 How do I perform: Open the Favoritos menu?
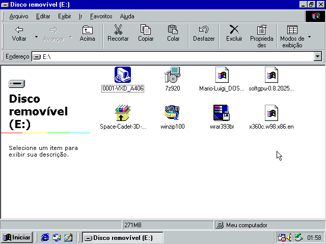click(x=101, y=16)
